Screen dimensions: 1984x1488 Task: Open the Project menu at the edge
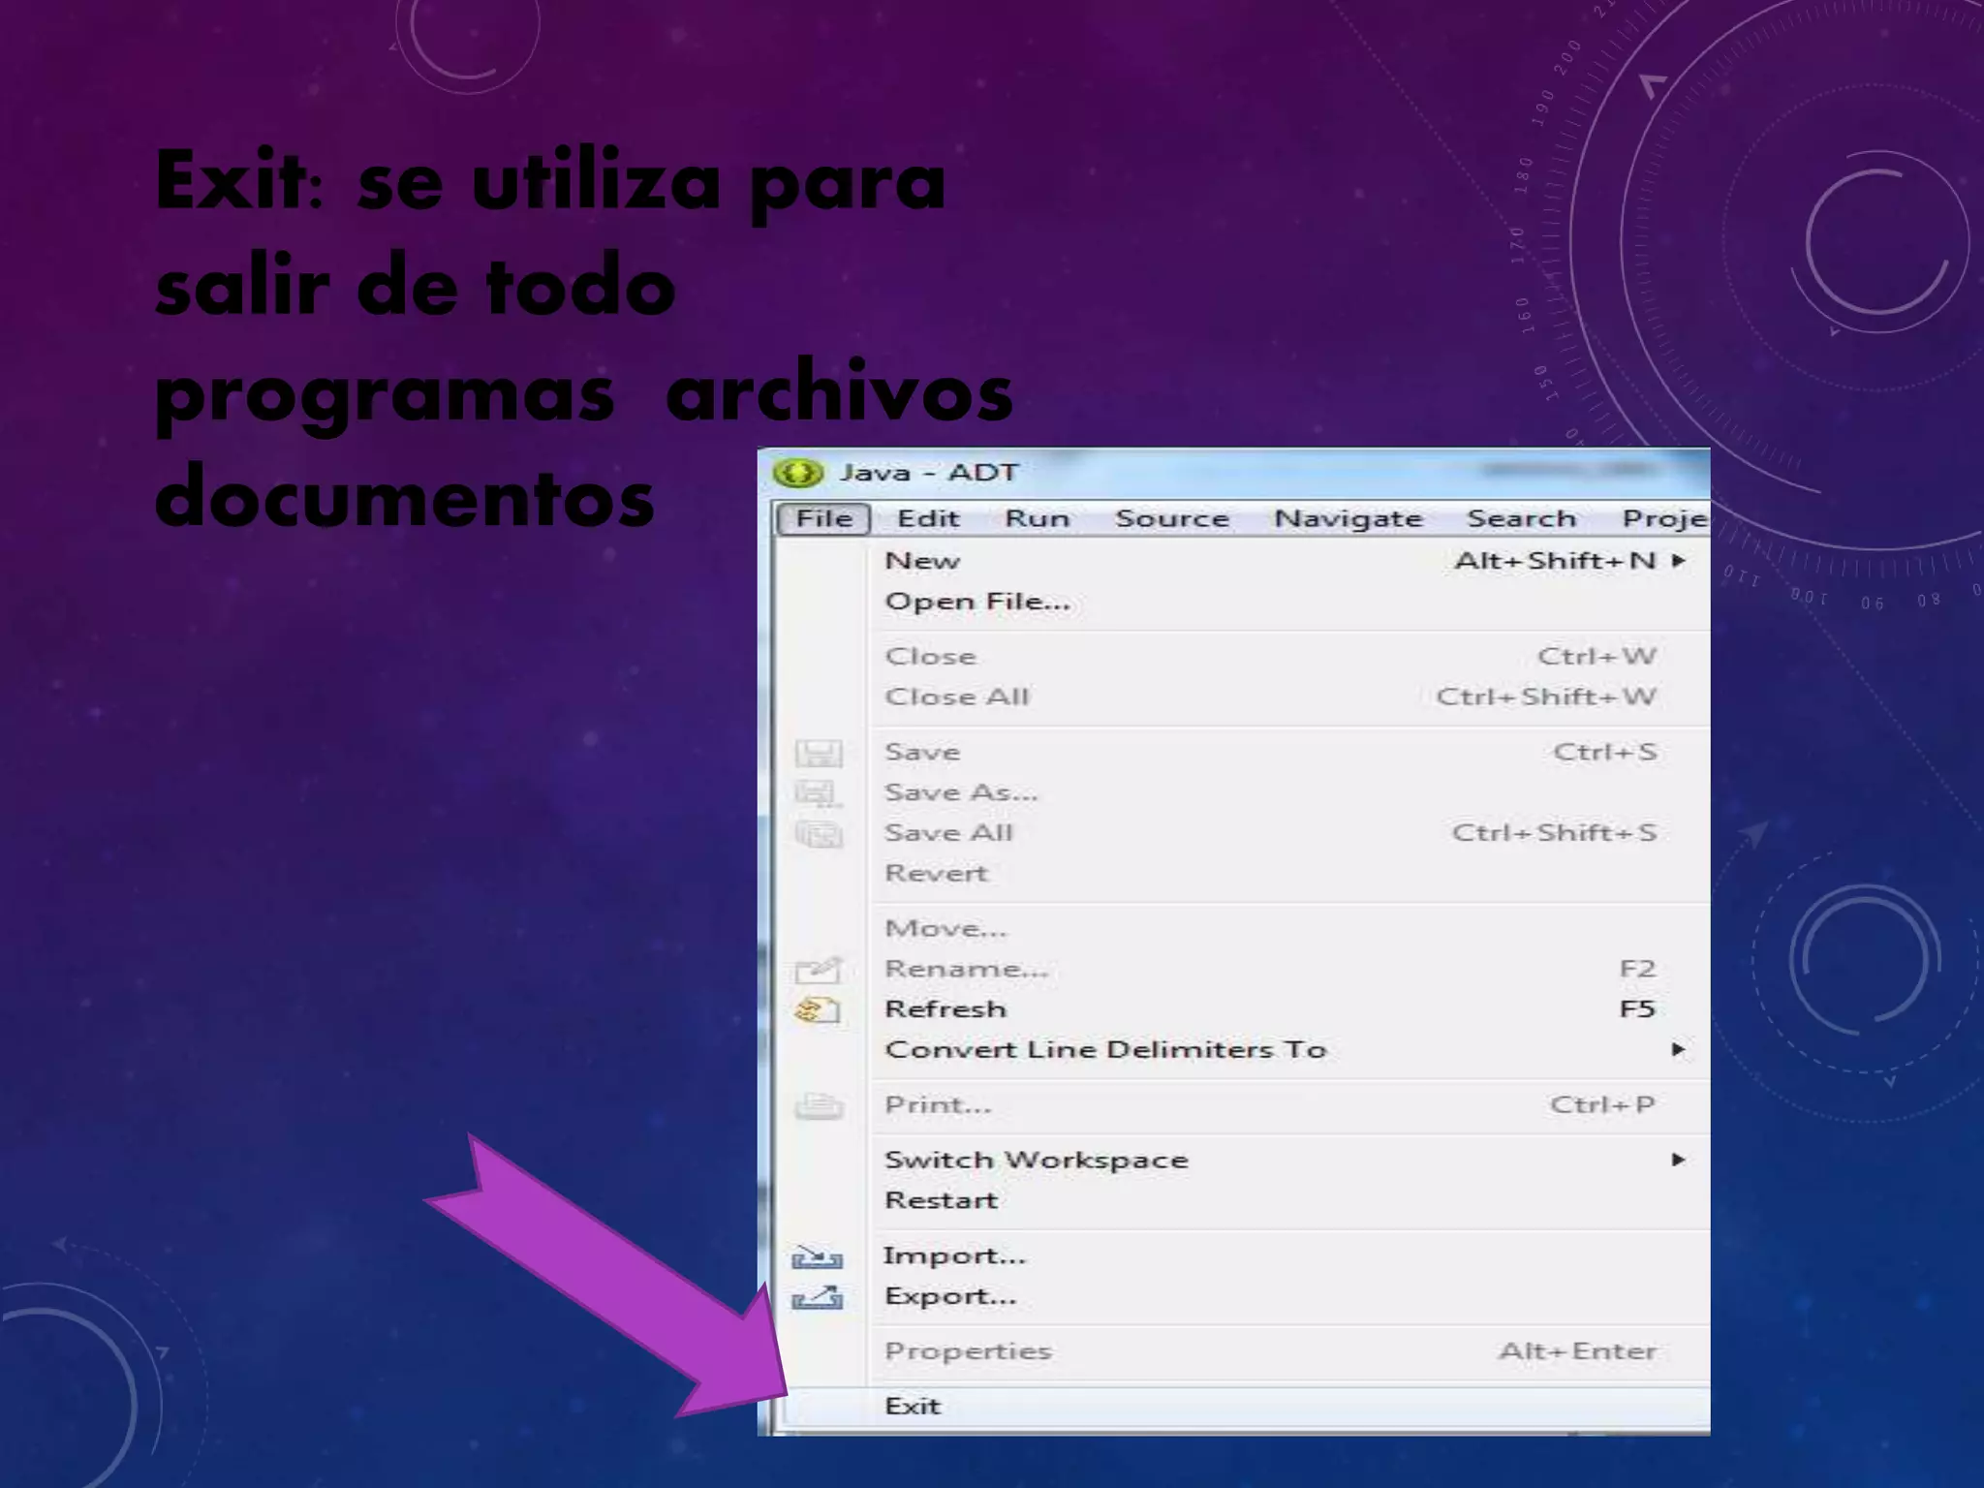(1665, 518)
